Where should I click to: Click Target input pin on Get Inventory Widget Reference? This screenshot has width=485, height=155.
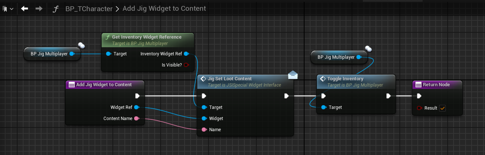click(x=108, y=54)
